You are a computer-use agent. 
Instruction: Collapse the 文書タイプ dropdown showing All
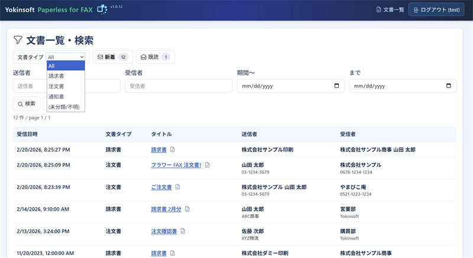tap(66, 57)
